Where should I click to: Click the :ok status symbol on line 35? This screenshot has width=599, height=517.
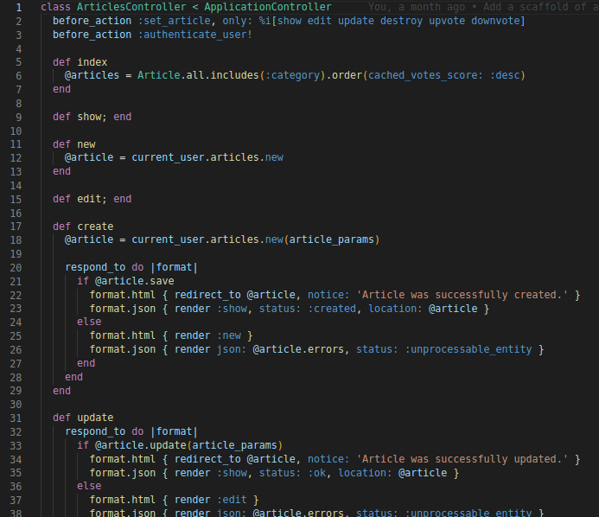click(316, 473)
